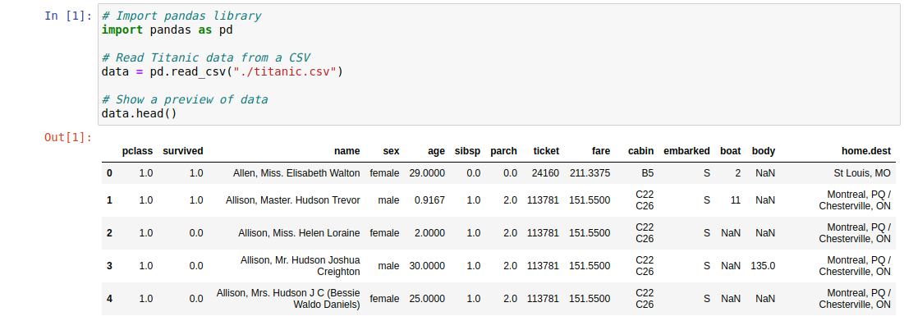Click fare 151.5500 in row index 2

tap(590, 233)
